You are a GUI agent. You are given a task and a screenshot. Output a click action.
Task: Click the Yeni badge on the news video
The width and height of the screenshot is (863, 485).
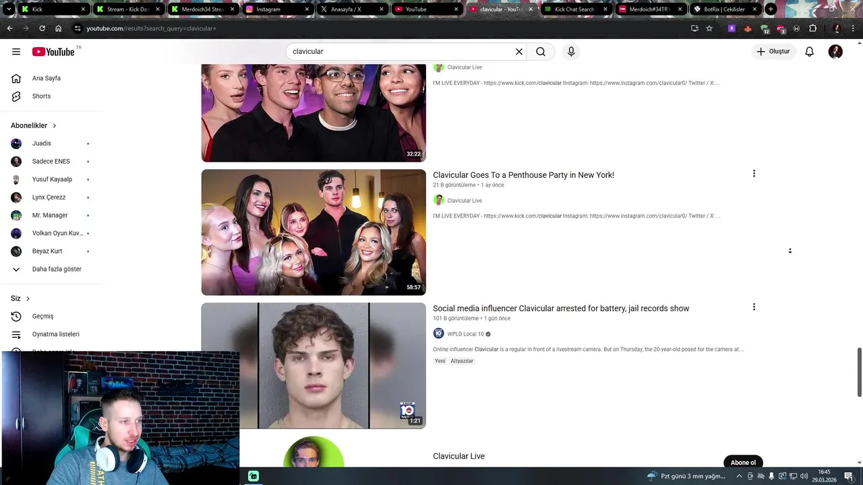(440, 361)
